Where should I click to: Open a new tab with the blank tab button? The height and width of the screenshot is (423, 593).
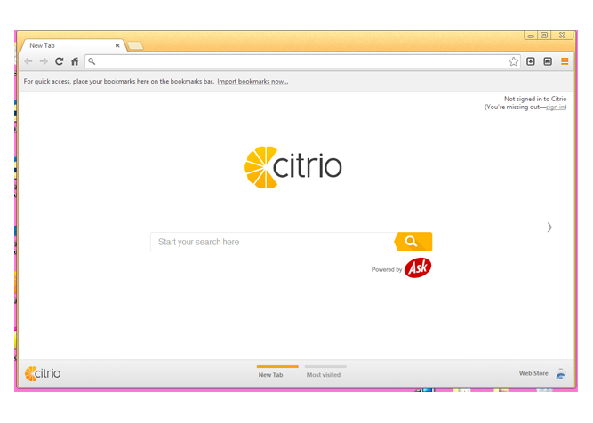pyautogui.click(x=135, y=45)
